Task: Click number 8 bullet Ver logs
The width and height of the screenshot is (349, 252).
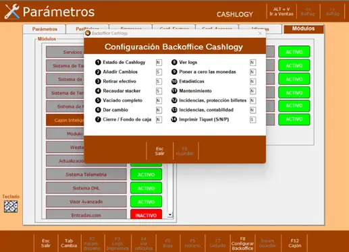Action: [174, 62]
